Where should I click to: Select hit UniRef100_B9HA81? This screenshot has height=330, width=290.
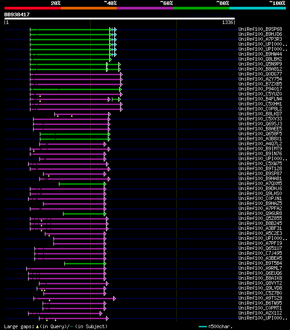pos(260,178)
